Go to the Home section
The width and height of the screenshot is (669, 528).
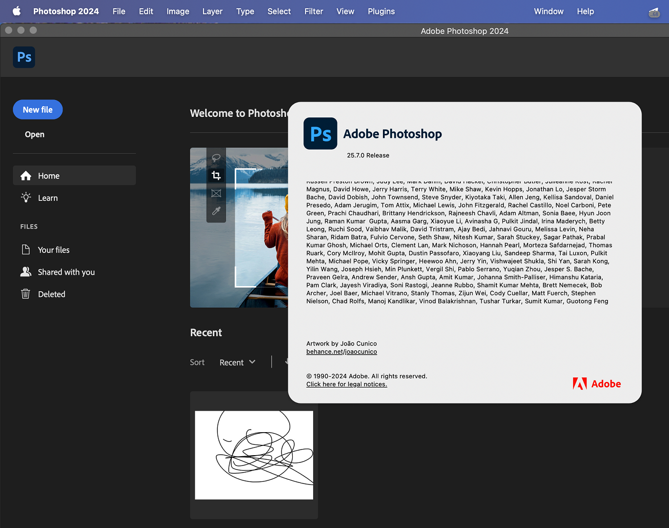click(74, 175)
